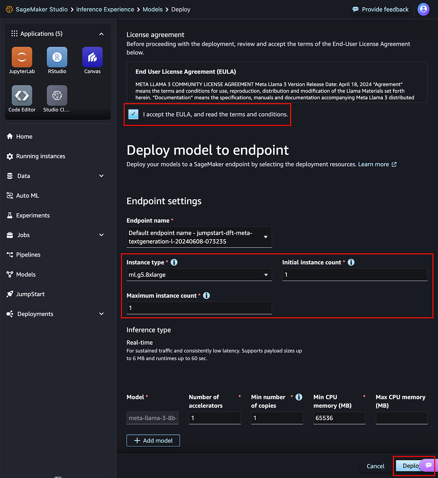Viewport: 438px width, 478px height.
Task: Open the Code Editor application
Action: click(22, 95)
